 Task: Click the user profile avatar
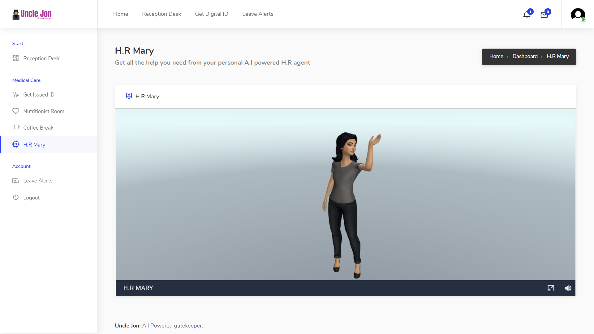(x=578, y=14)
